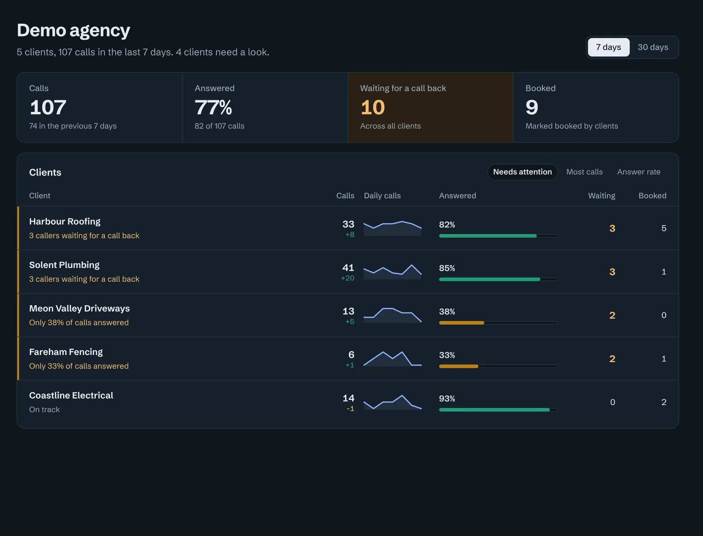Image resolution: width=703 pixels, height=536 pixels.
Task: Click Meon Valley Driveways' 38% answered bar
Action: point(498,323)
